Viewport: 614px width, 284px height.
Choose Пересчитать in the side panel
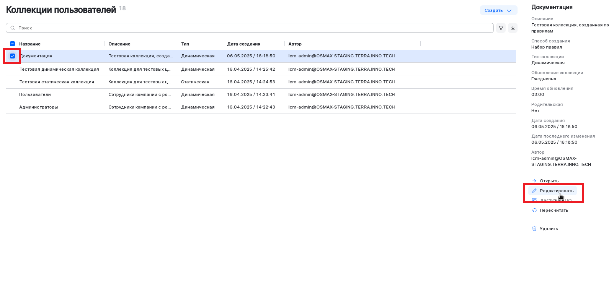(x=554, y=210)
